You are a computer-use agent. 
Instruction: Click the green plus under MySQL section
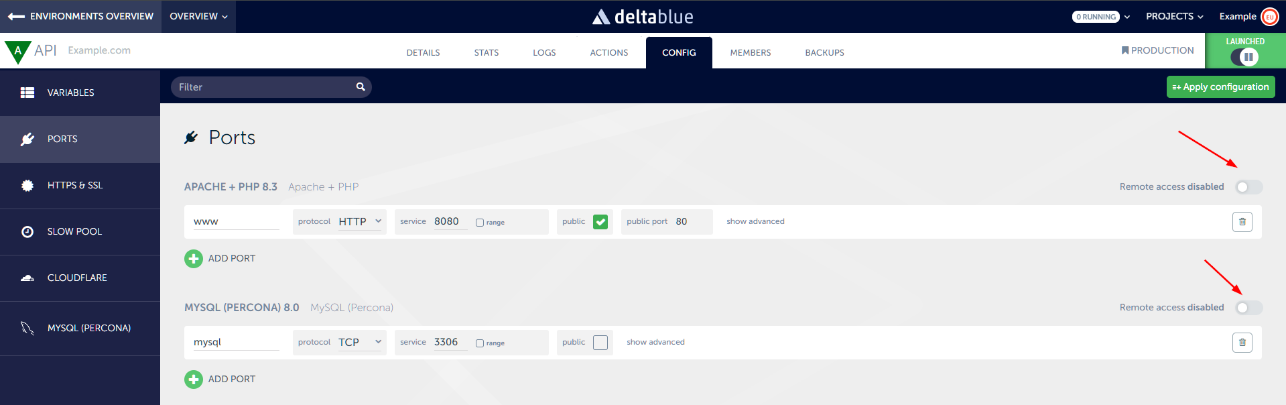click(x=194, y=380)
